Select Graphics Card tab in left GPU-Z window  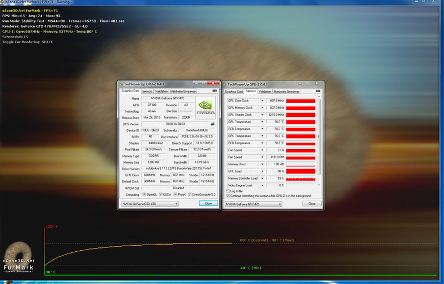(x=130, y=91)
